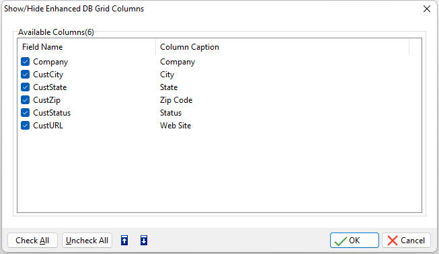Select the CustState field name row
Image resolution: width=439 pixels, height=254 pixels.
50,87
